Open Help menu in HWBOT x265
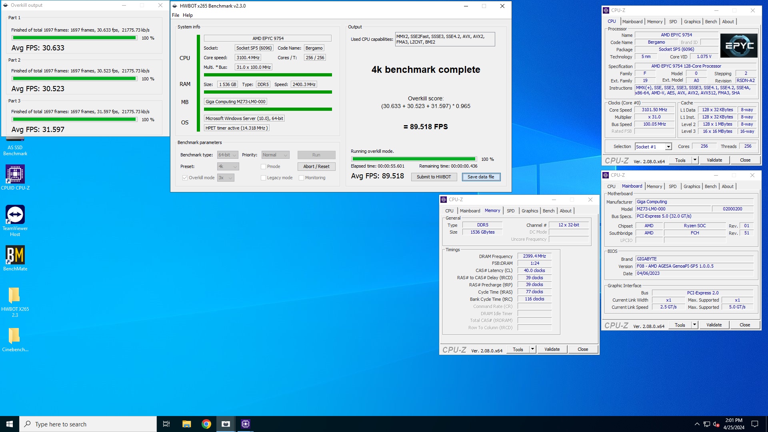The width and height of the screenshot is (768, 432). click(188, 15)
